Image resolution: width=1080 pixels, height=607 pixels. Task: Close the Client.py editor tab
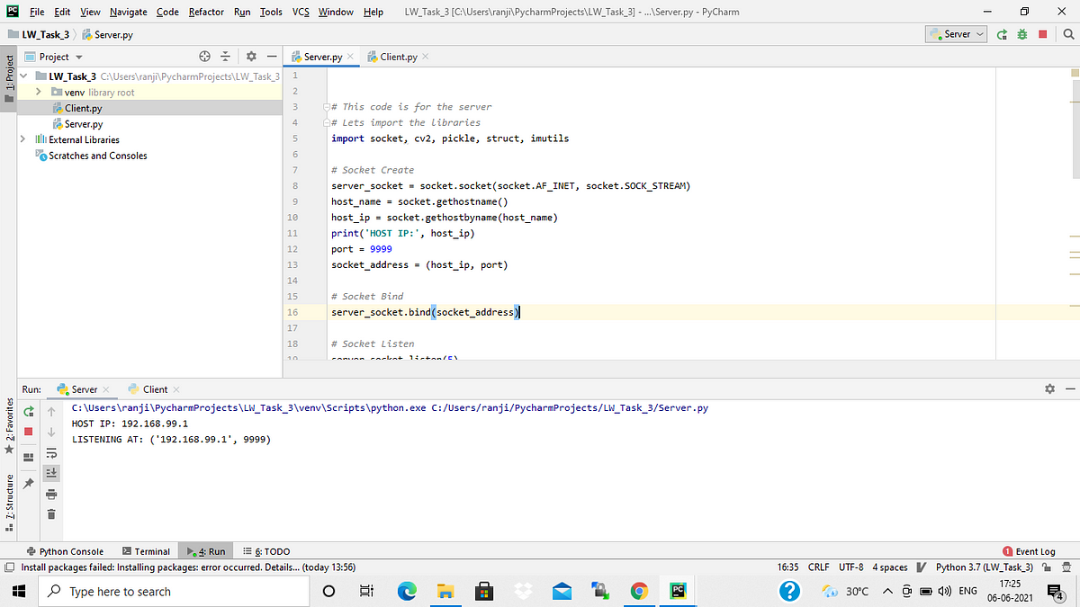(425, 57)
